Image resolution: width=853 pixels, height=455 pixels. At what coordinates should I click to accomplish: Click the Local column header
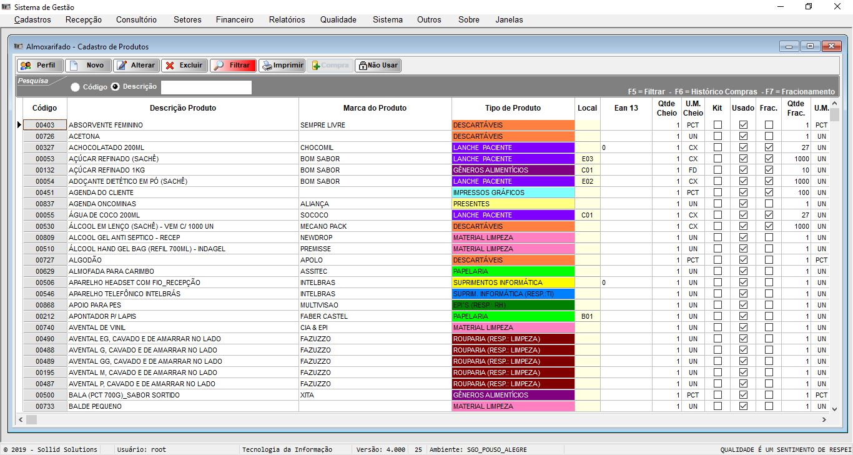587,108
